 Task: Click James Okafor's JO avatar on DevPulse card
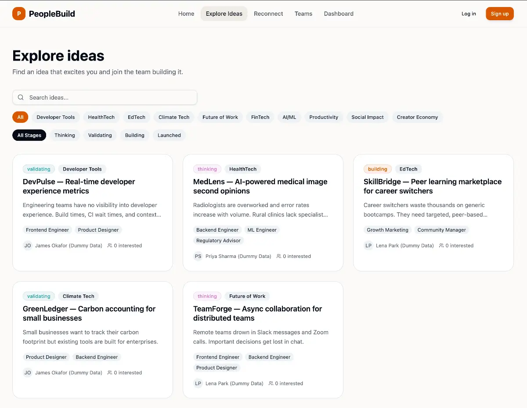(x=28, y=246)
